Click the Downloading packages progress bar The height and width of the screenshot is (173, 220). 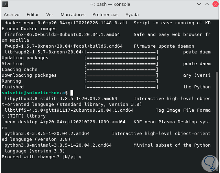click(121, 75)
